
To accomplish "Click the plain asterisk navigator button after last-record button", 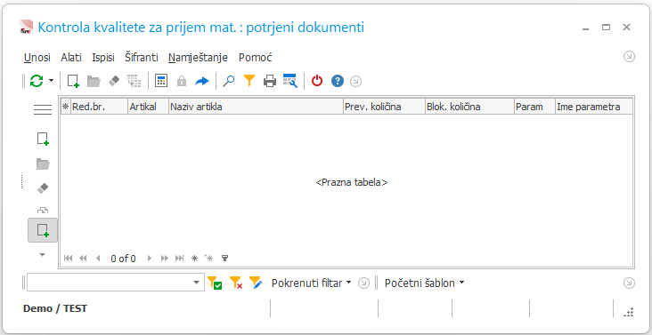I will coord(194,259).
